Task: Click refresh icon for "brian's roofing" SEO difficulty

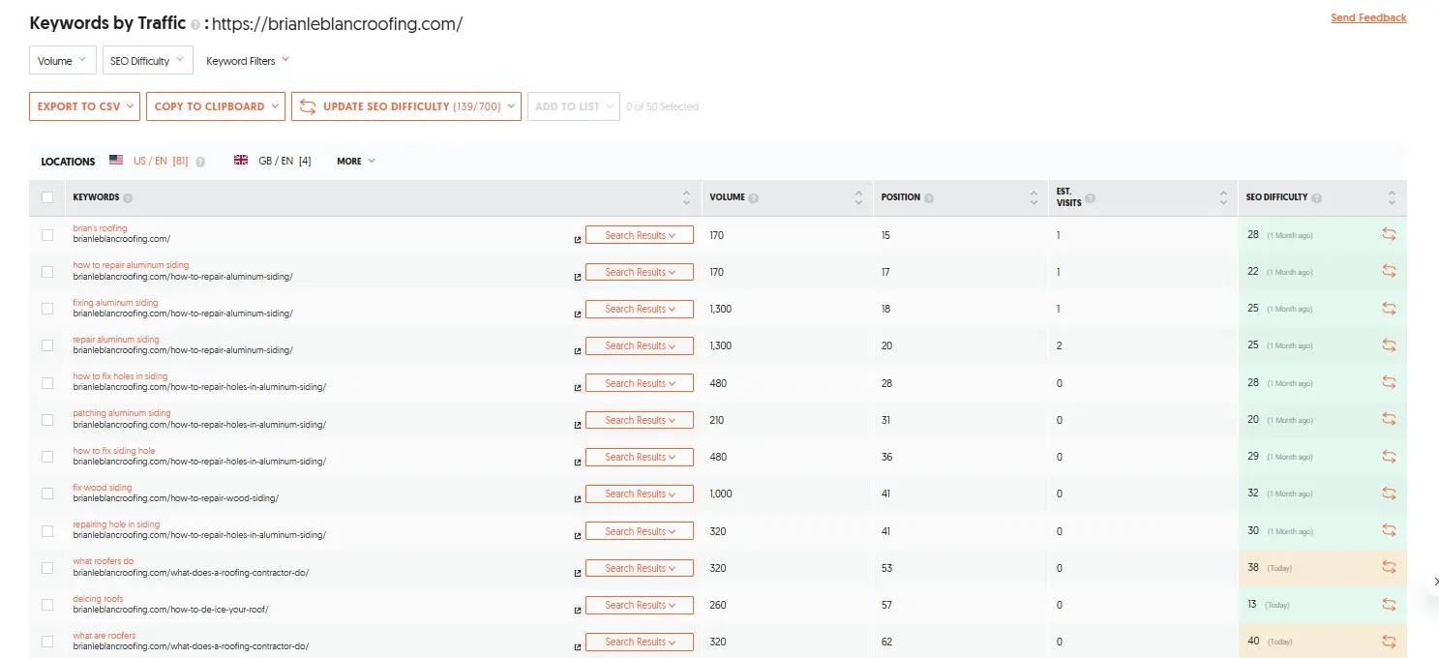Action: [x=1389, y=234]
